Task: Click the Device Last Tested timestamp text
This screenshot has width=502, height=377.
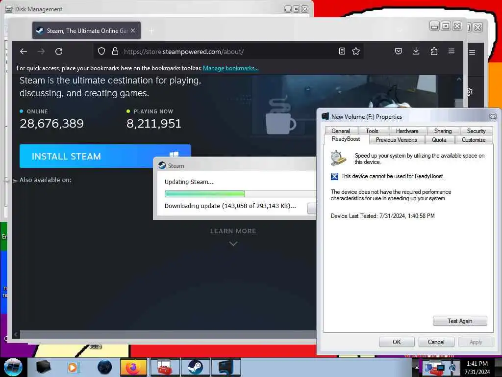Action: tap(382, 216)
